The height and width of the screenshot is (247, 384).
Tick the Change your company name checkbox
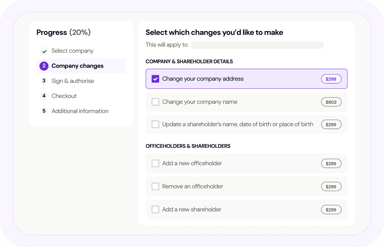point(155,102)
